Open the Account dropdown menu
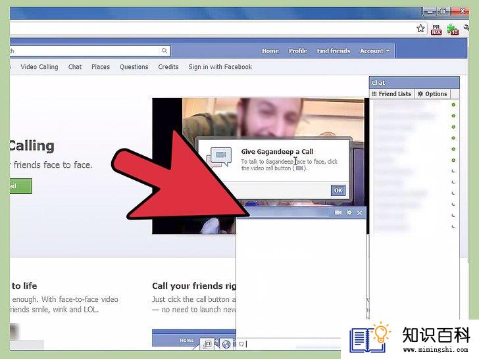The width and height of the screenshot is (479, 359). coord(374,51)
